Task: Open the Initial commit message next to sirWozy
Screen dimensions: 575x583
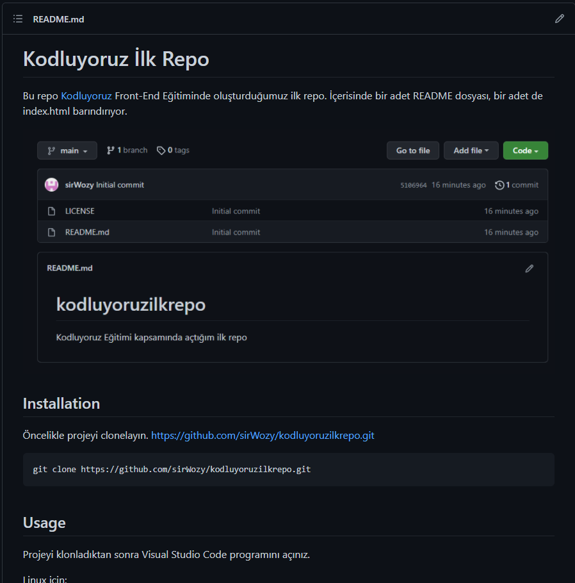Action: click(120, 185)
